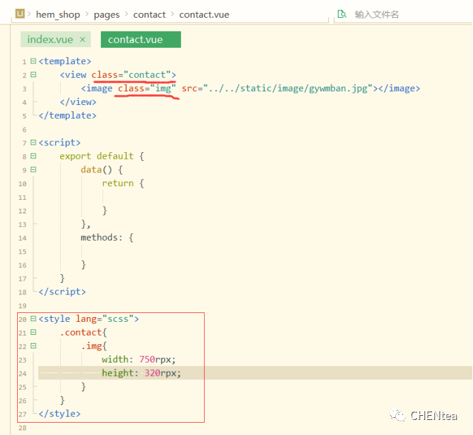Switch to the index.vue tab
This screenshot has height=435, width=473.
(x=50, y=40)
